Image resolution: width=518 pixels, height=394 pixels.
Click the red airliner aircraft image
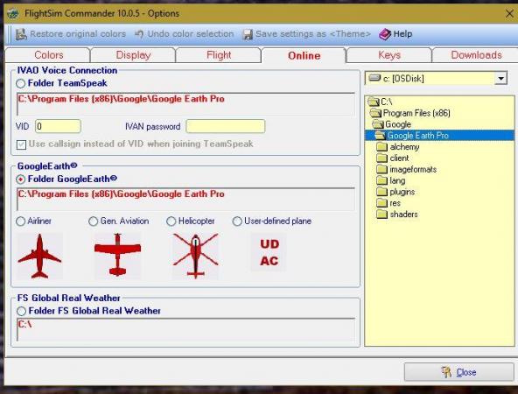[x=39, y=256]
